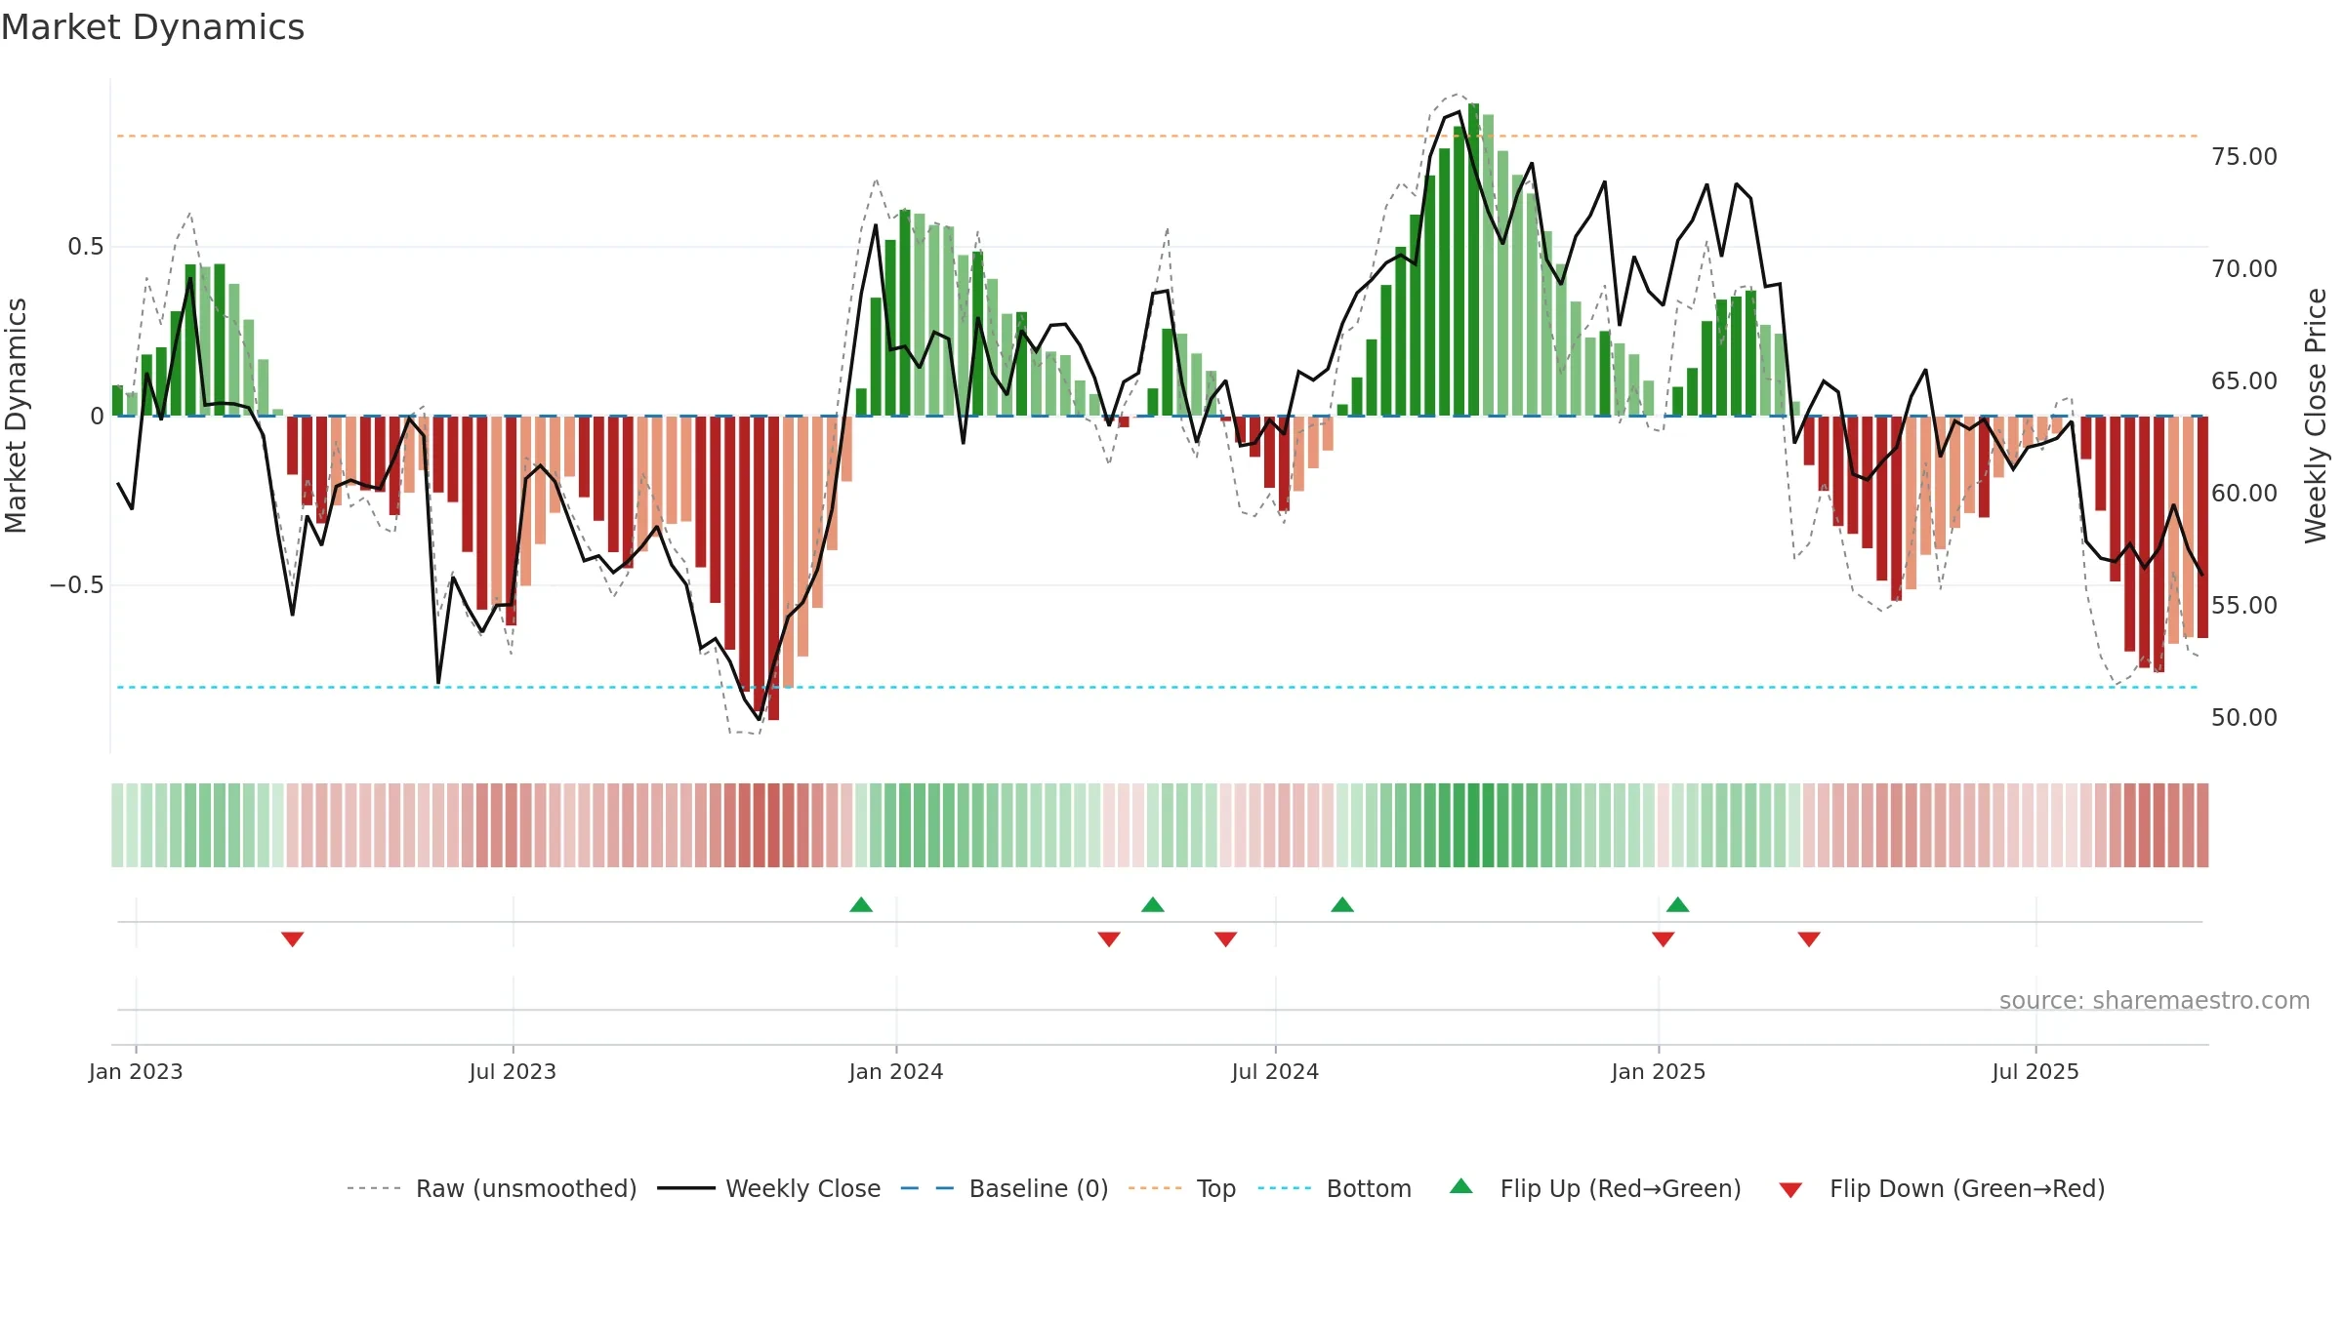
Task: Click the flip-up marker after Jul 2024
Action: (x=1342, y=904)
